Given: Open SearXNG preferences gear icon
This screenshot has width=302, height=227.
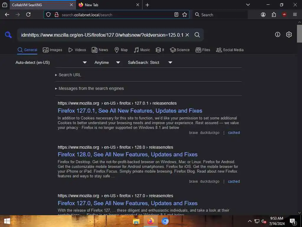Looking at the screenshot, I should click(x=289, y=35).
